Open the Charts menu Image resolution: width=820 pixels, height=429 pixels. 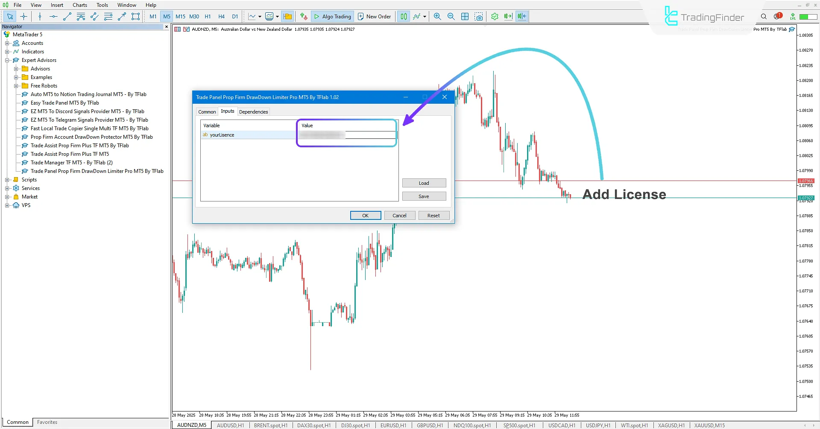(79, 5)
